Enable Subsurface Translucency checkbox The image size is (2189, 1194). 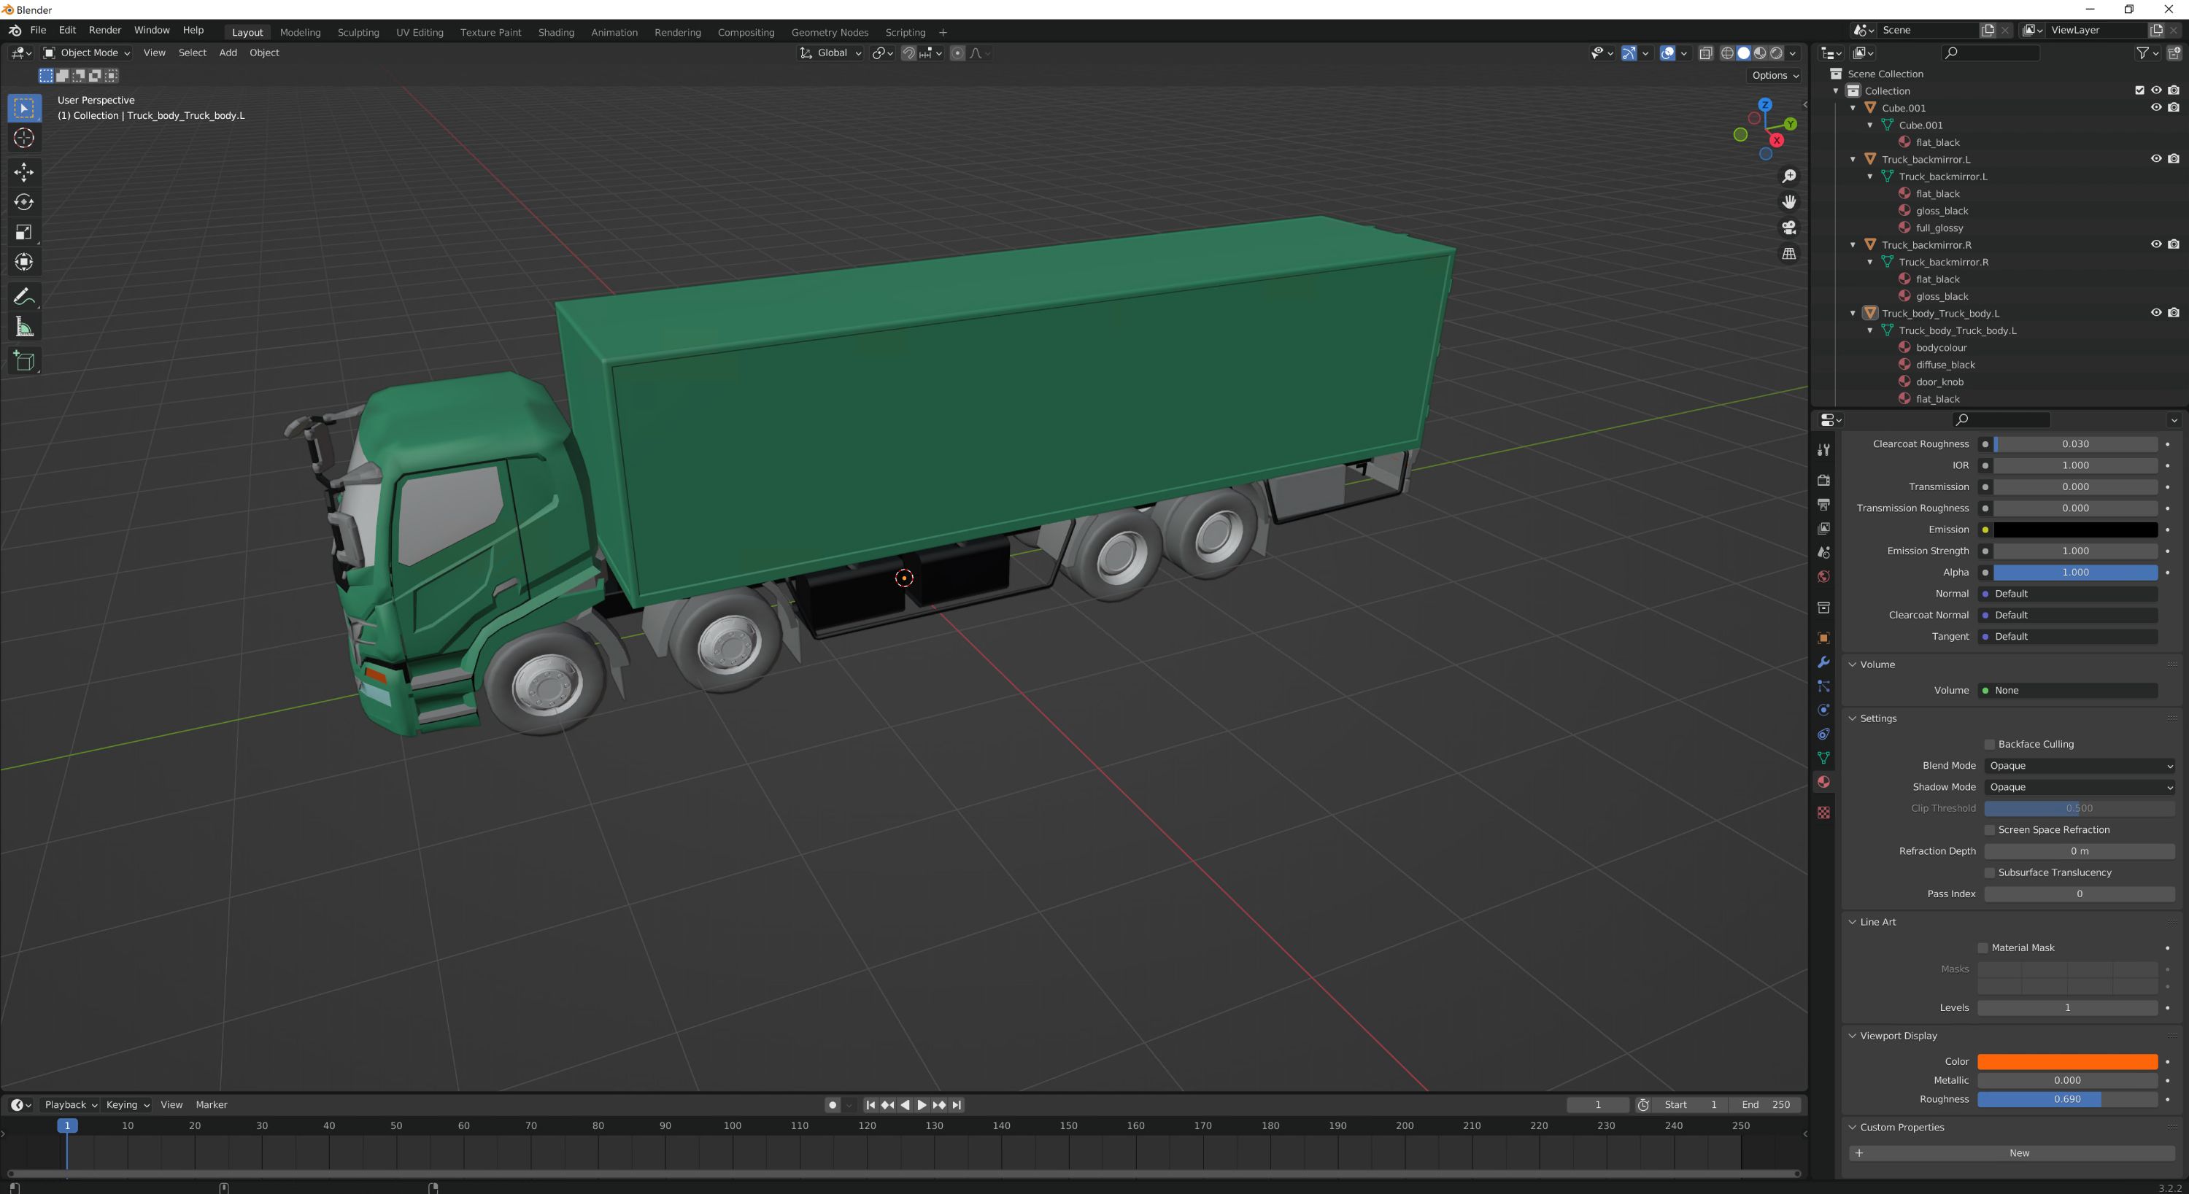[1989, 872]
